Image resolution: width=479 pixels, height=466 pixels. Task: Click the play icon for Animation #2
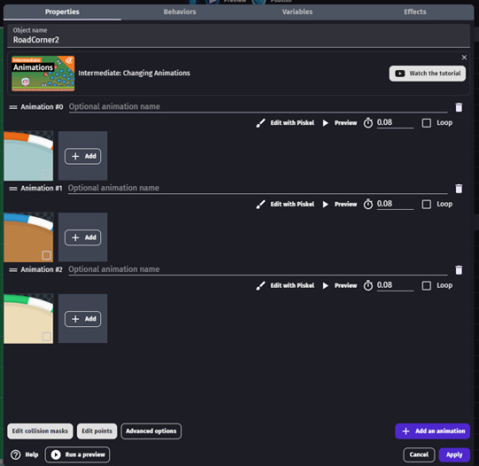click(326, 285)
